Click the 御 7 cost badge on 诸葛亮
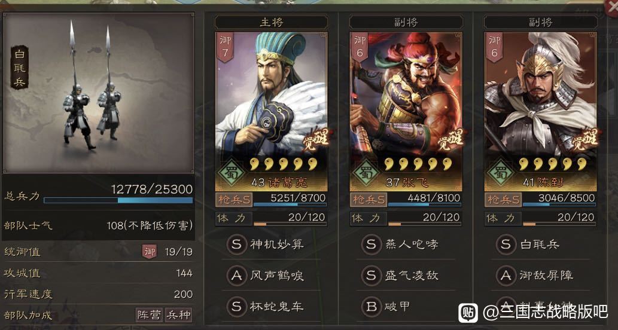The width and height of the screenshot is (618, 330). click(x=225, y=46)
